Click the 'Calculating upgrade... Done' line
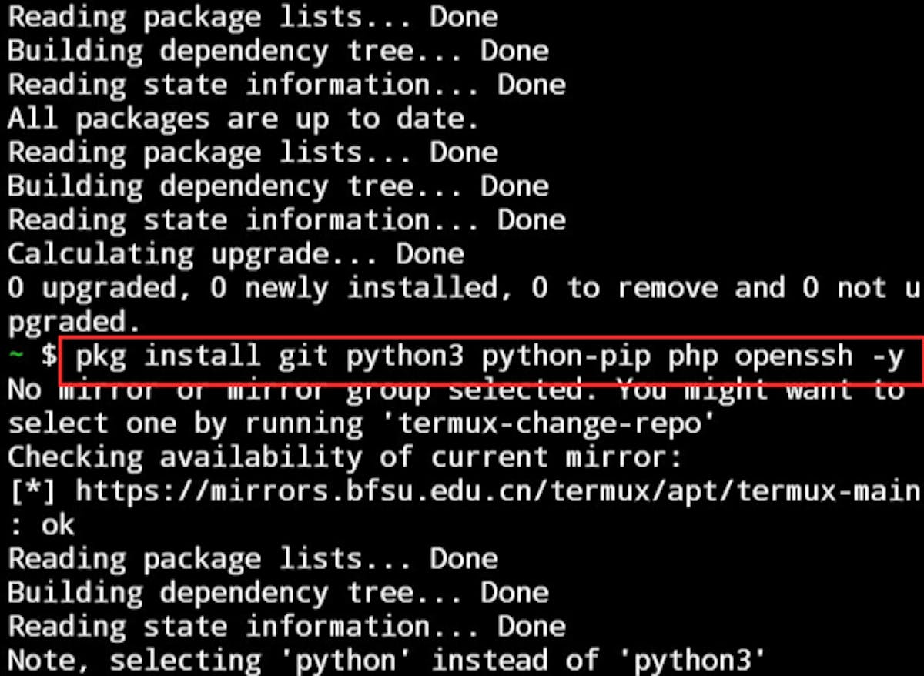 (236, 254)
